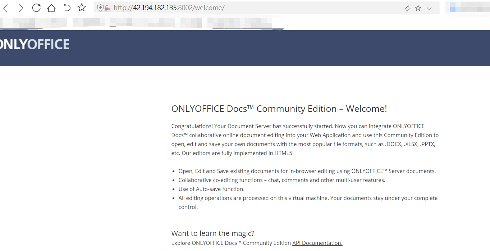Viewport: 490px width, 251px height.
Task: Click the 'Use of Auto-save function.' bullet
Action: 211,189
